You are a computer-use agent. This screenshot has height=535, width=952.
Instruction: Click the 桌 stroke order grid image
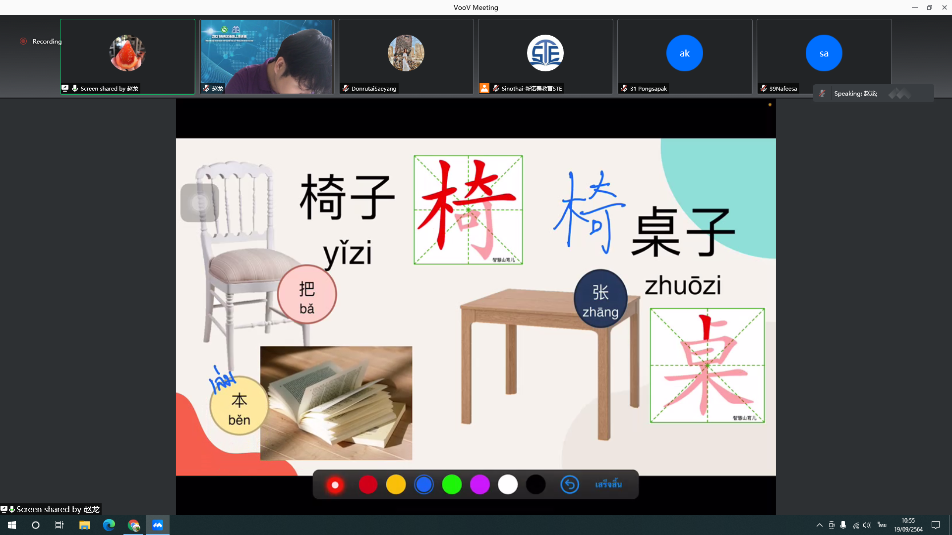(707, 366)
